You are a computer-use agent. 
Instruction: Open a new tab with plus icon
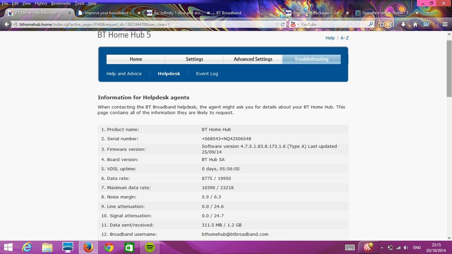point(428,13)
